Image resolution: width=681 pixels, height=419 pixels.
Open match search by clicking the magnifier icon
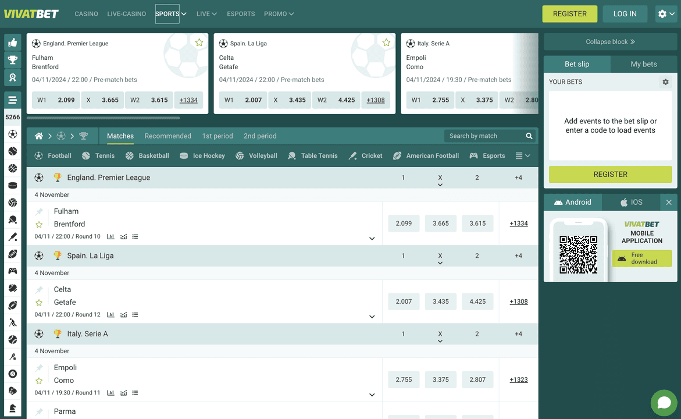[x=529, y=136]
